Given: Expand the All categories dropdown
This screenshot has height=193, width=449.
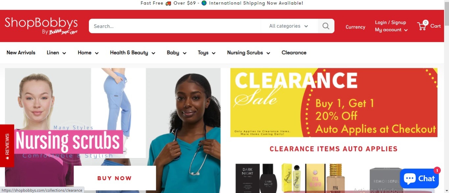Looking at the screenshot, I should point(289,26).
